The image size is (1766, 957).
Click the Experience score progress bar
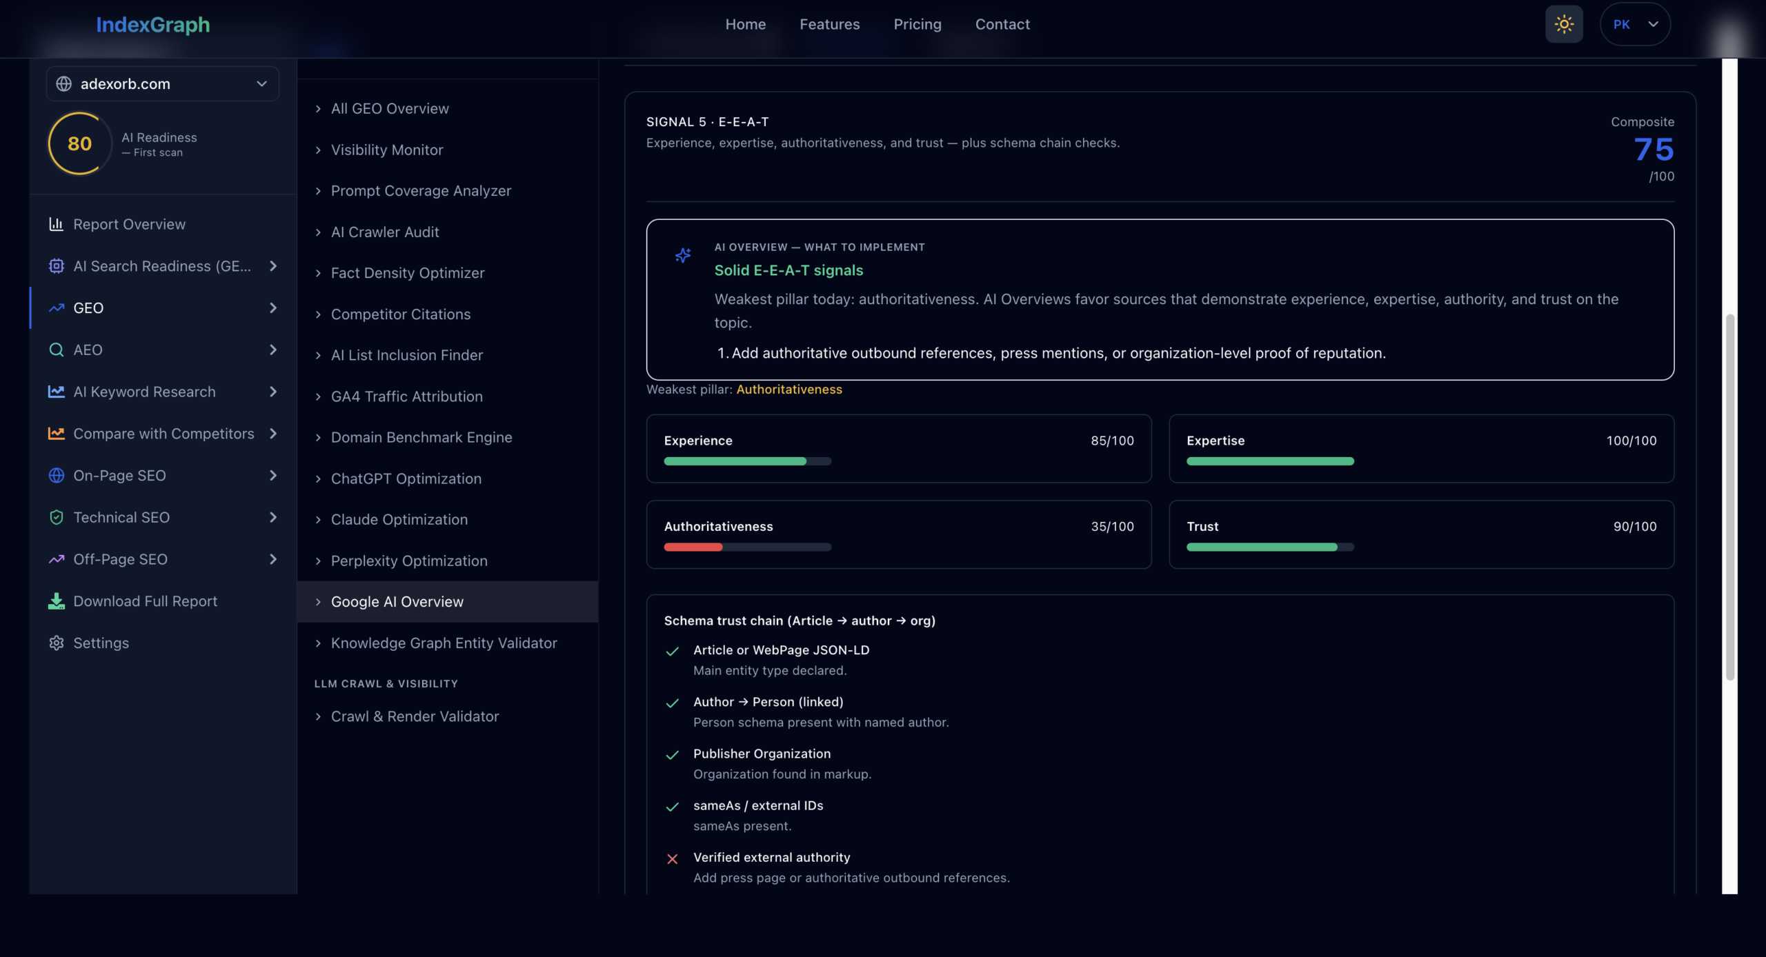748,461
